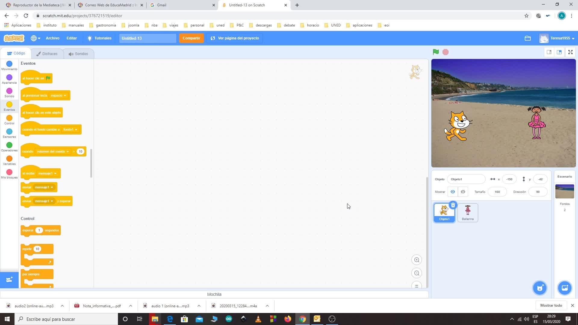Click the Compartir button

click(x=191, y=38)
